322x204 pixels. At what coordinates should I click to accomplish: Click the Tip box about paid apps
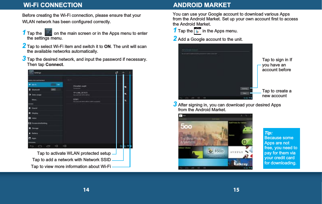click(282, 148)
